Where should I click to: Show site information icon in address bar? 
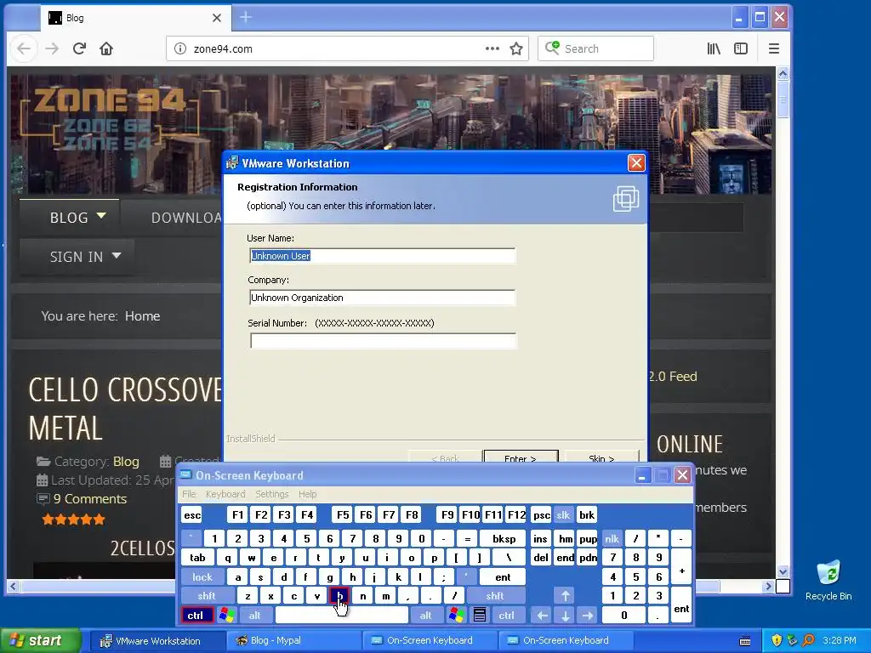coord(180,48)
